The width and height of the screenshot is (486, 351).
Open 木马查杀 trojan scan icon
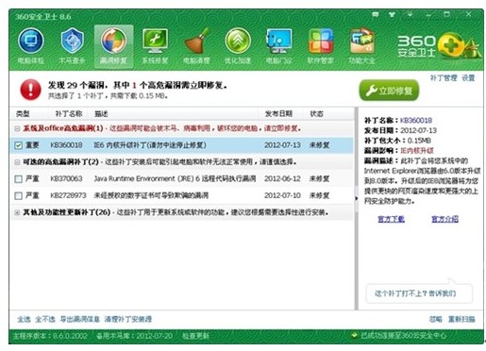(72, 46)
